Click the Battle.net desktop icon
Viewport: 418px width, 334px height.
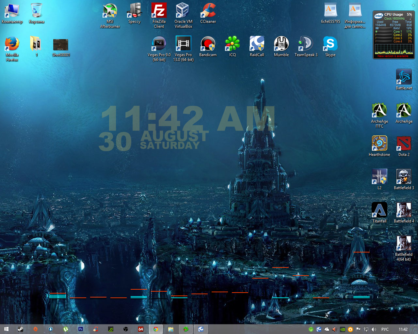404,77
